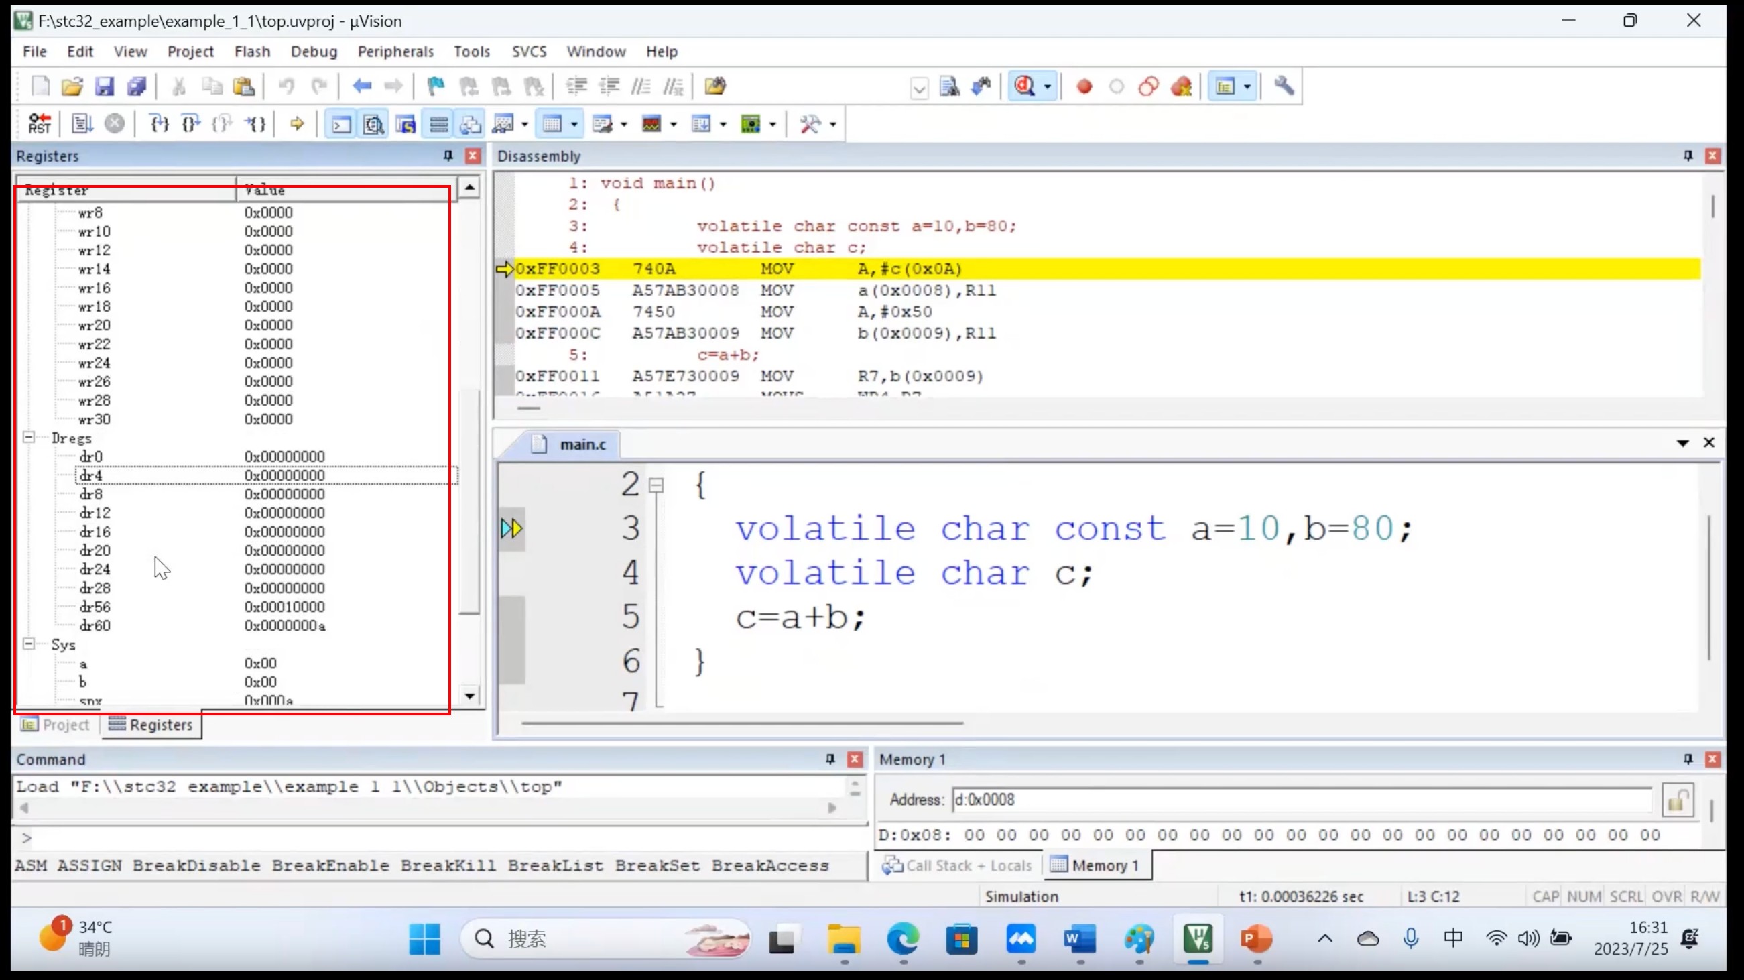Open the Toolbox dropdown arrow

click(x=832, y=124)
